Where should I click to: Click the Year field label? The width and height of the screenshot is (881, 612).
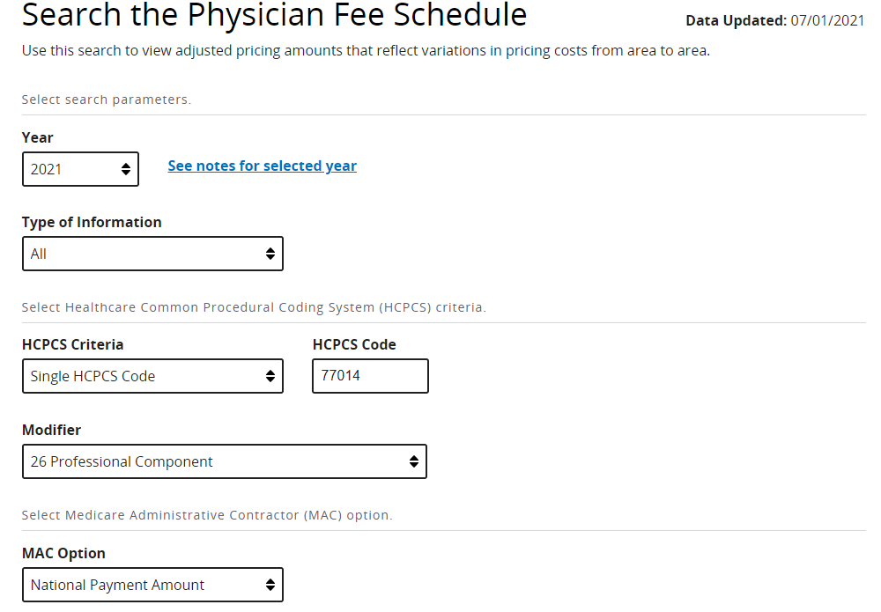click(38, 137)
